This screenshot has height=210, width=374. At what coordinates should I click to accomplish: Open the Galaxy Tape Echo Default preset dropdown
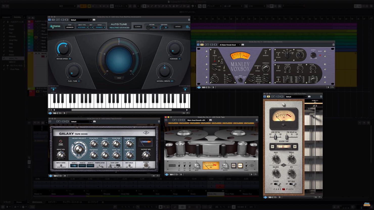pos(81,121)
